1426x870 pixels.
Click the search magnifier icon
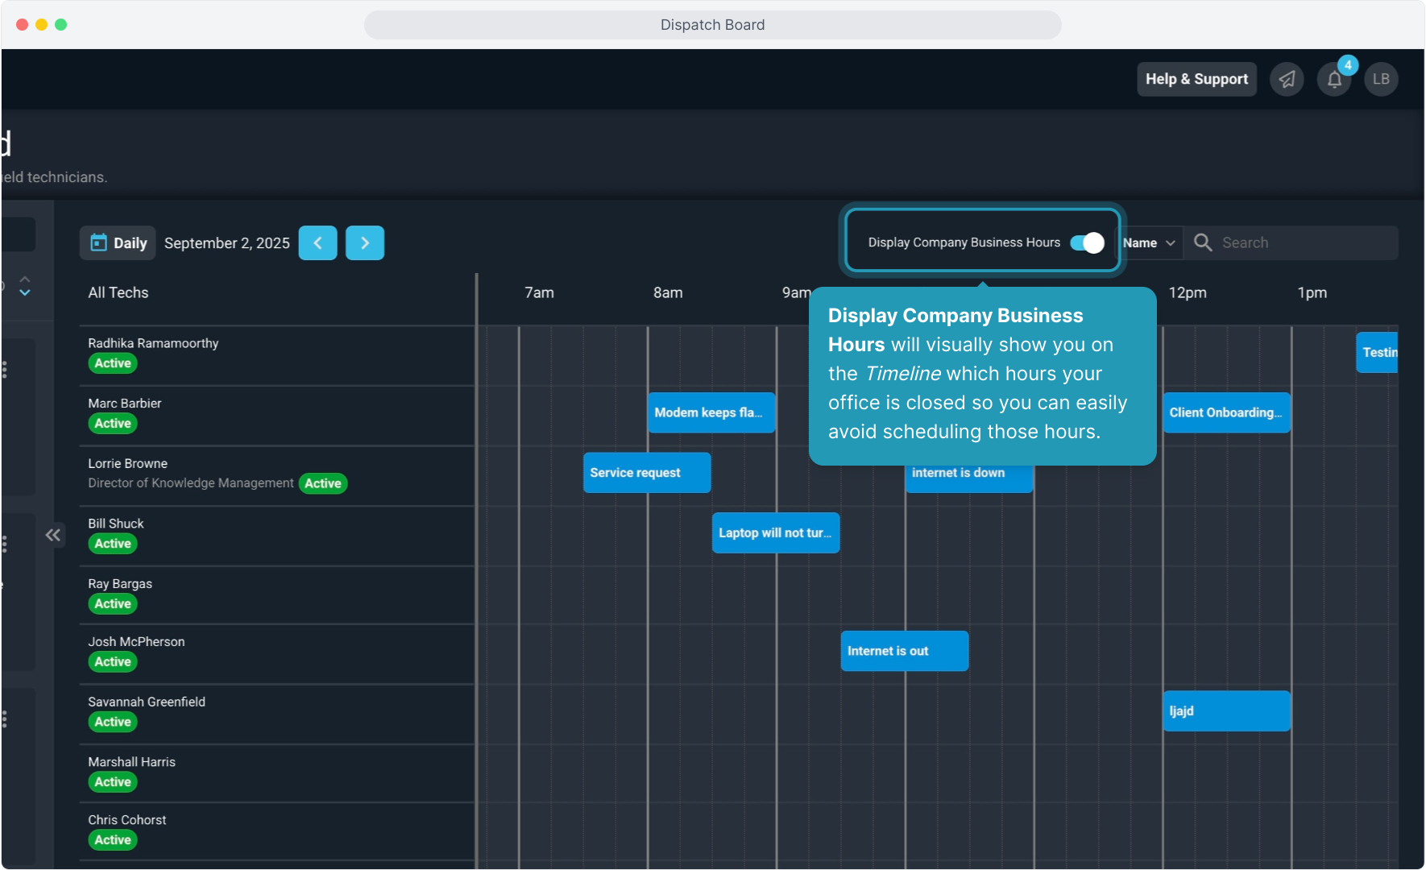coord(1203,243)
